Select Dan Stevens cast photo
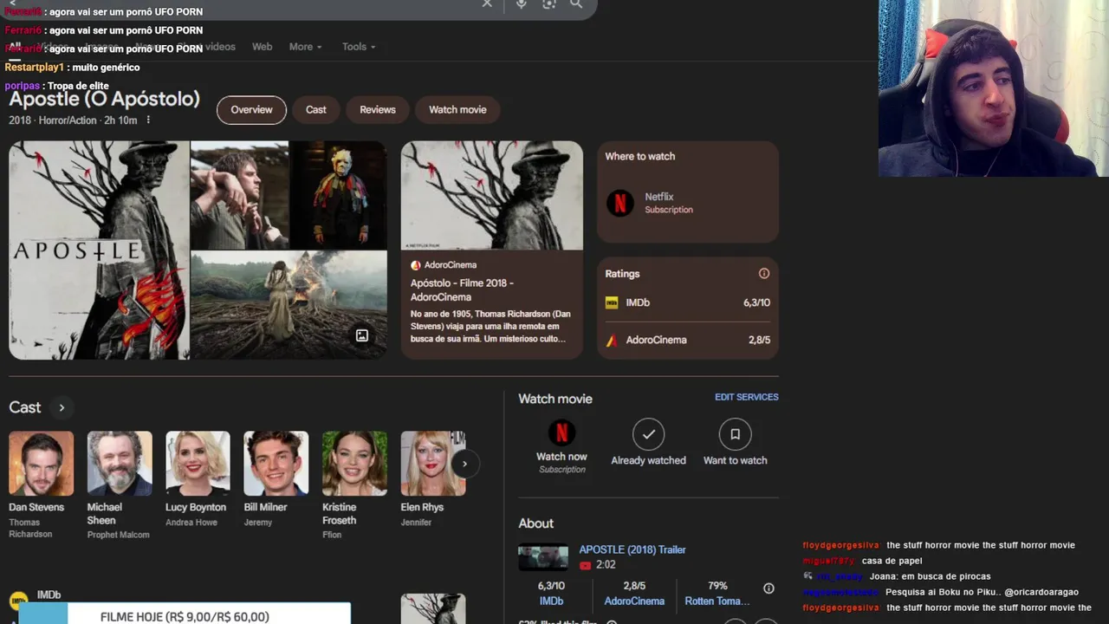 pos(41,464)
